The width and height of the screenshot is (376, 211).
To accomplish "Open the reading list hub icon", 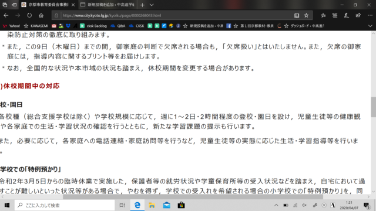I will coord(335,15).
